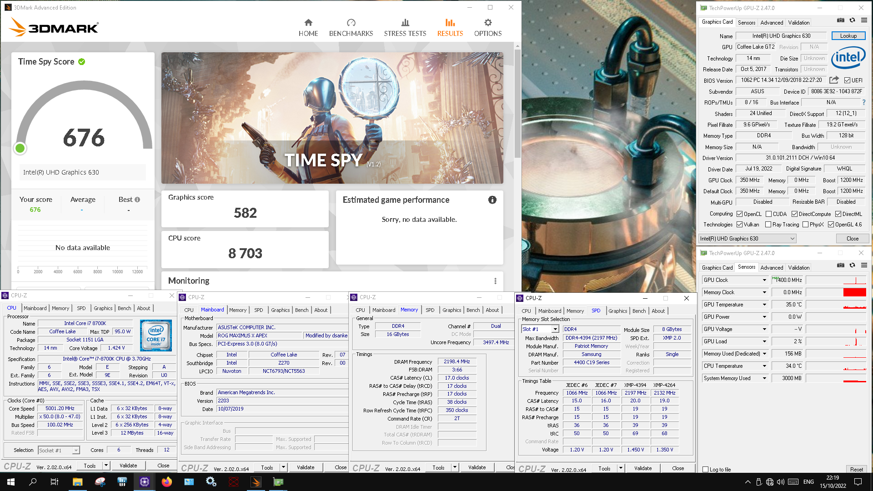
Task: Open the GPU selector dropdown showing Intel(R) UHD Graphics 630
Action: [x=748, y=239]
